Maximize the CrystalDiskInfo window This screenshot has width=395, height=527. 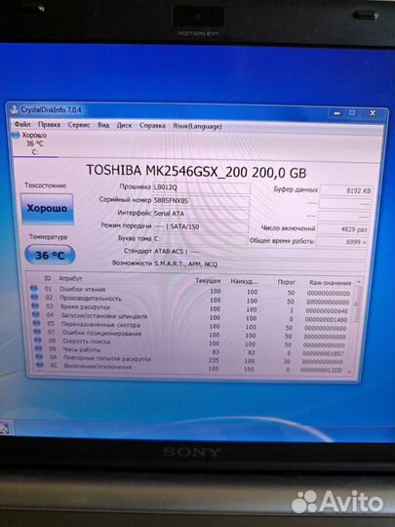click(x=352, y=113)
